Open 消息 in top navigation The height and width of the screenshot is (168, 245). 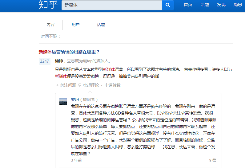[x=238, y=5]
